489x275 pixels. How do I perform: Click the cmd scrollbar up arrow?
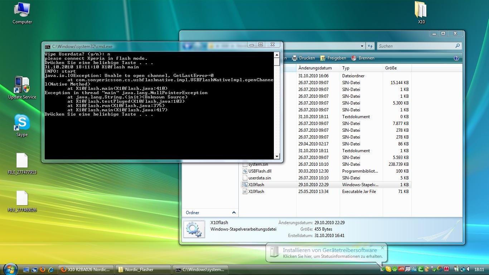pyautogui.click(x=277, y=55)
